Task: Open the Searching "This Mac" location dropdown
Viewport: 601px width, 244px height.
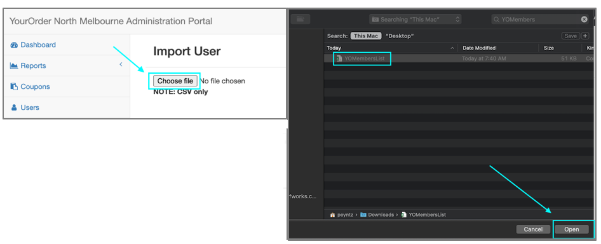Action: [415, 19]
